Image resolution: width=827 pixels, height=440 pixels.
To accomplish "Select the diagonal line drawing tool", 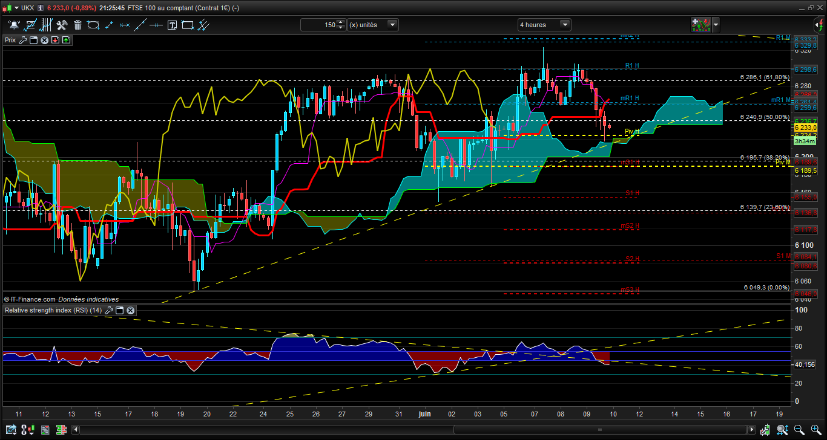I will click(141, 25).
